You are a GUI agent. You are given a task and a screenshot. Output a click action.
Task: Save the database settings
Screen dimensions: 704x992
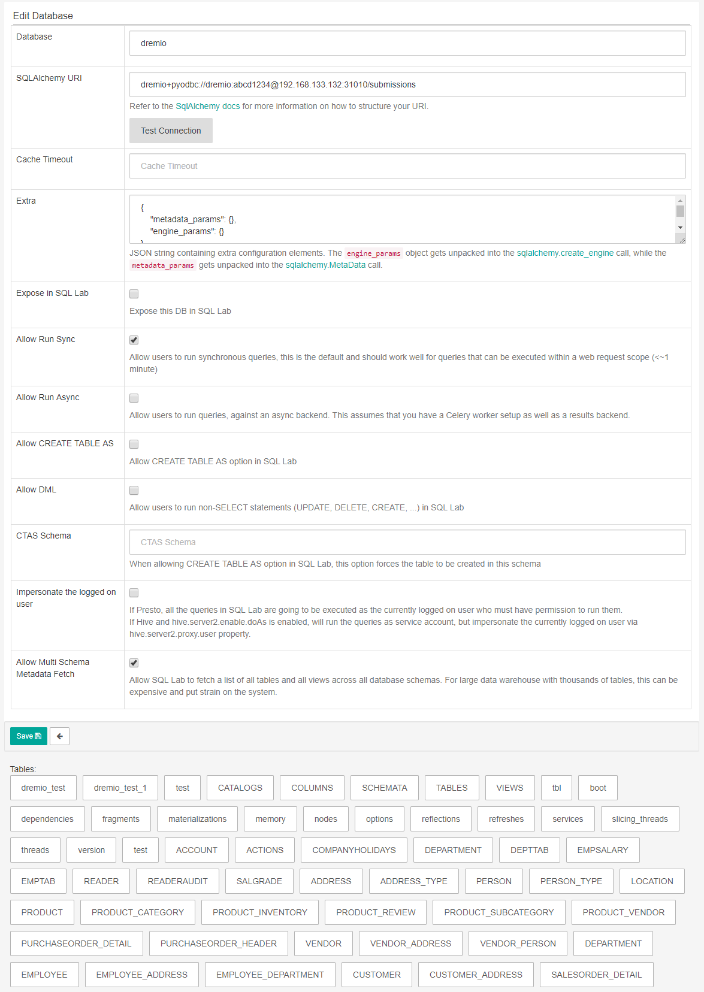tap(29, 736)
